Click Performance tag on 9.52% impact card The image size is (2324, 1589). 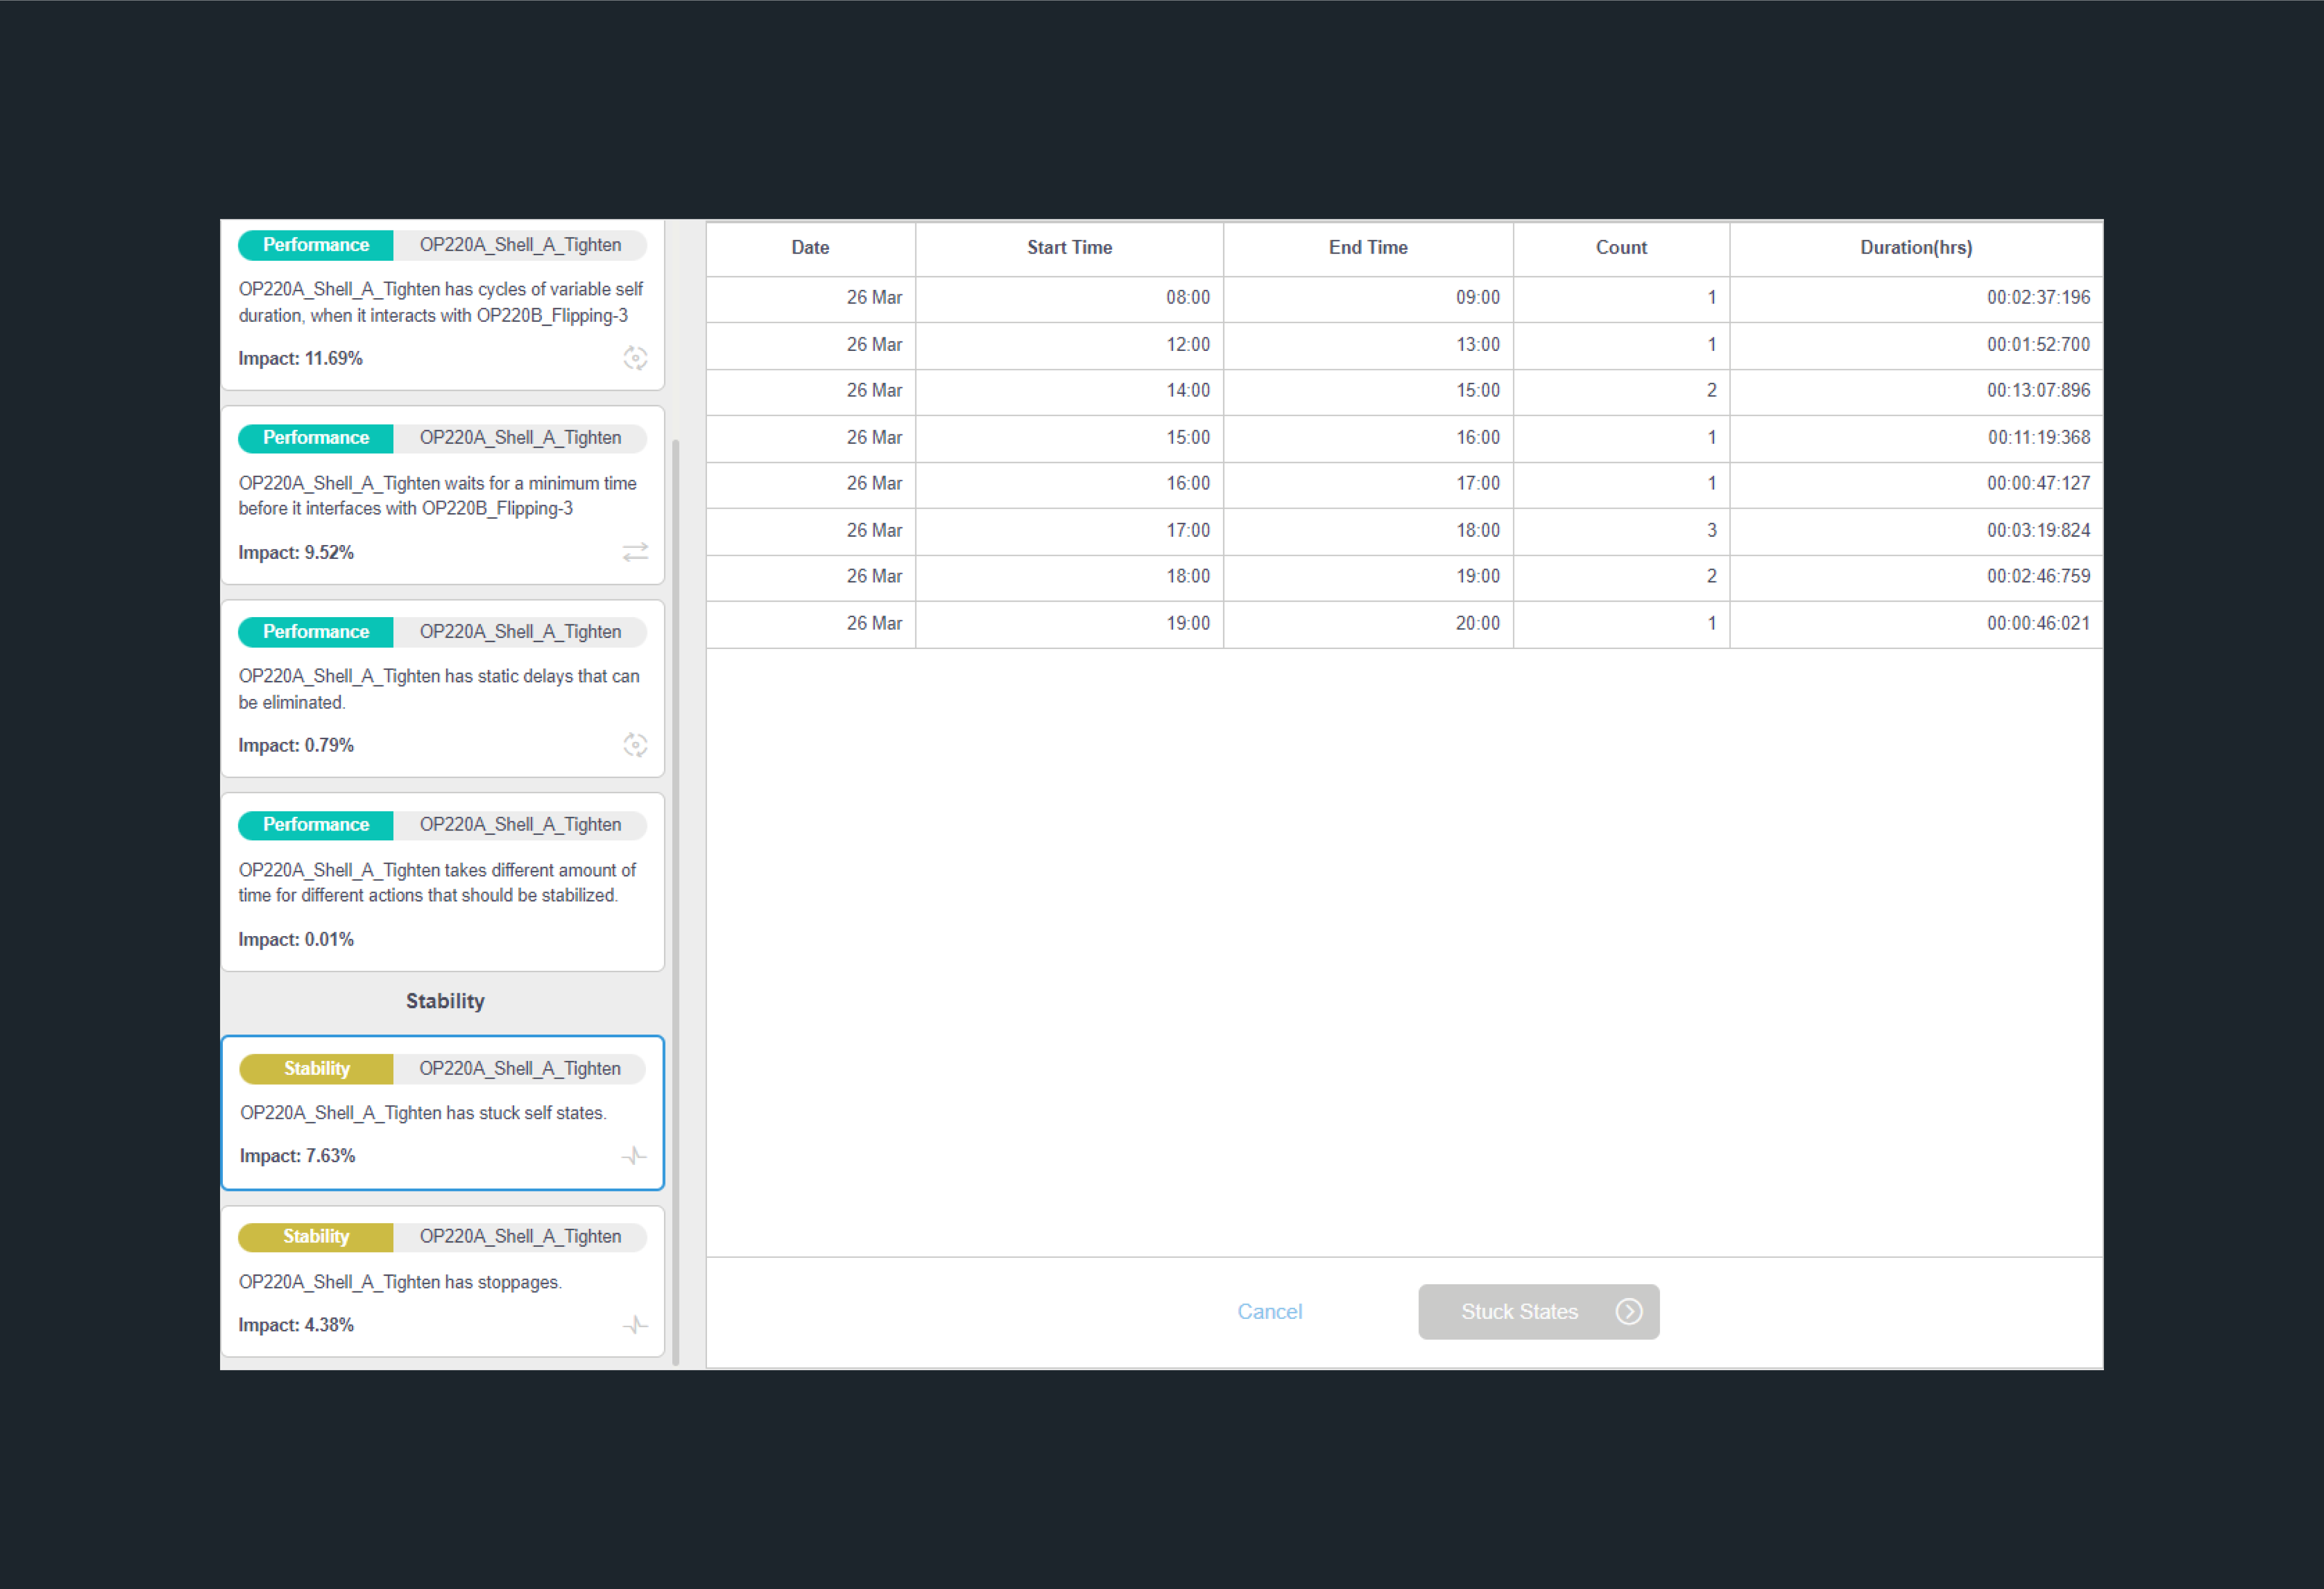click(x=316, y=438)
